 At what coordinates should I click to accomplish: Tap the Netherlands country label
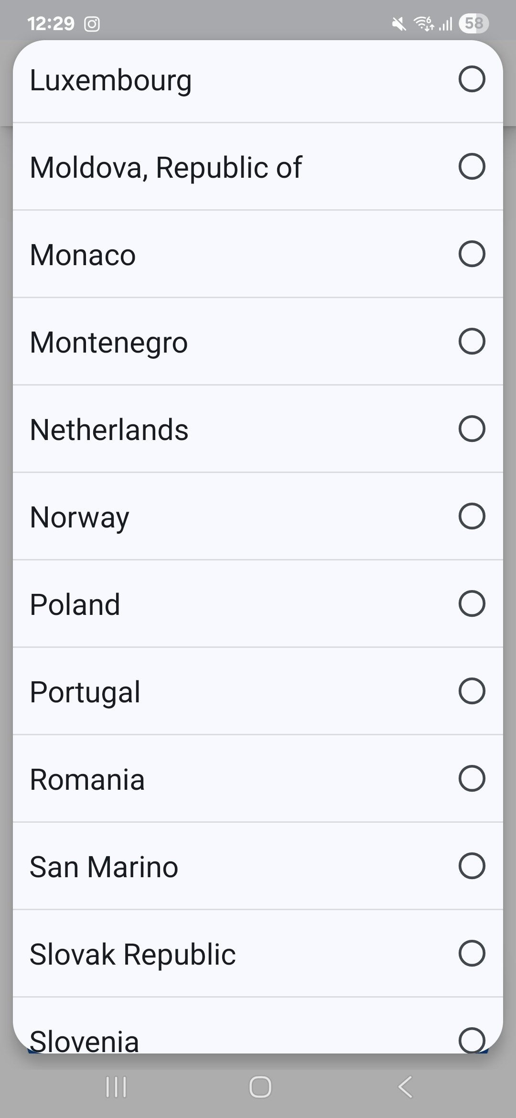click(109, 430)
